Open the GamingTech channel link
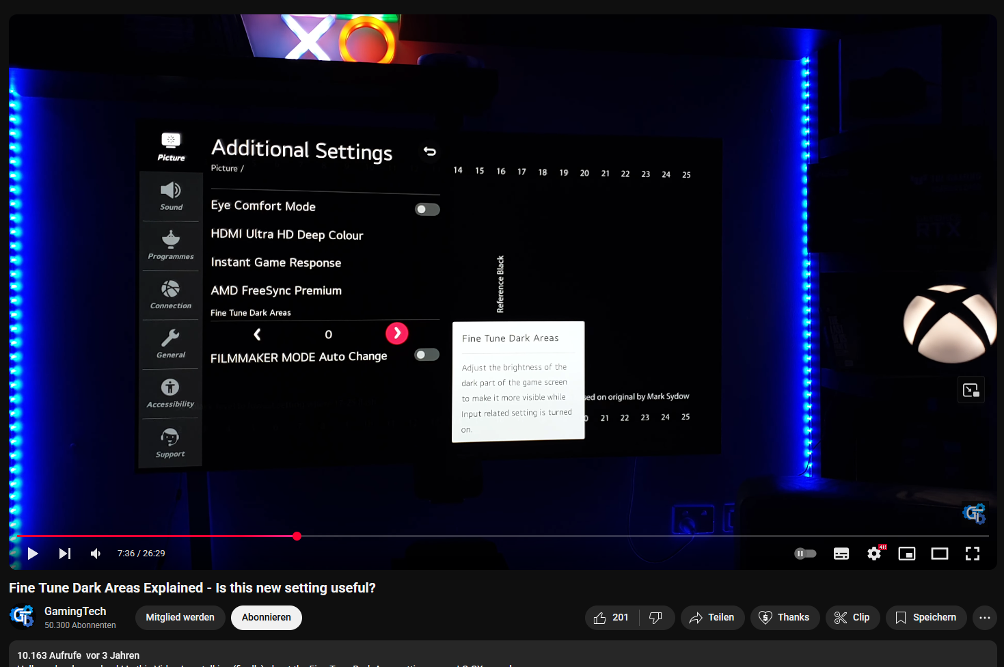1004x667 pixels. 74,611
